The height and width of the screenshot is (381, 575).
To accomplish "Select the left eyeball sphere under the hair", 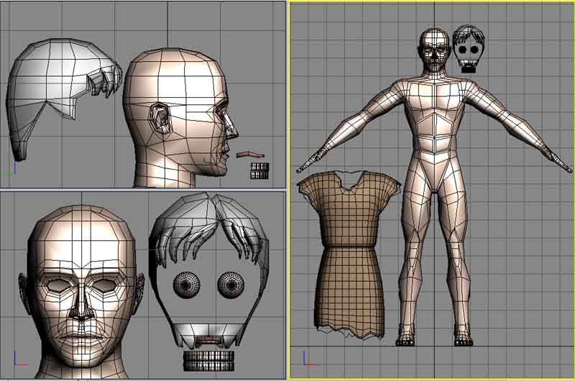I will [187, 285].
